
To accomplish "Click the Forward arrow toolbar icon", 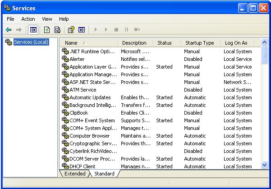I will pos(19,30).
